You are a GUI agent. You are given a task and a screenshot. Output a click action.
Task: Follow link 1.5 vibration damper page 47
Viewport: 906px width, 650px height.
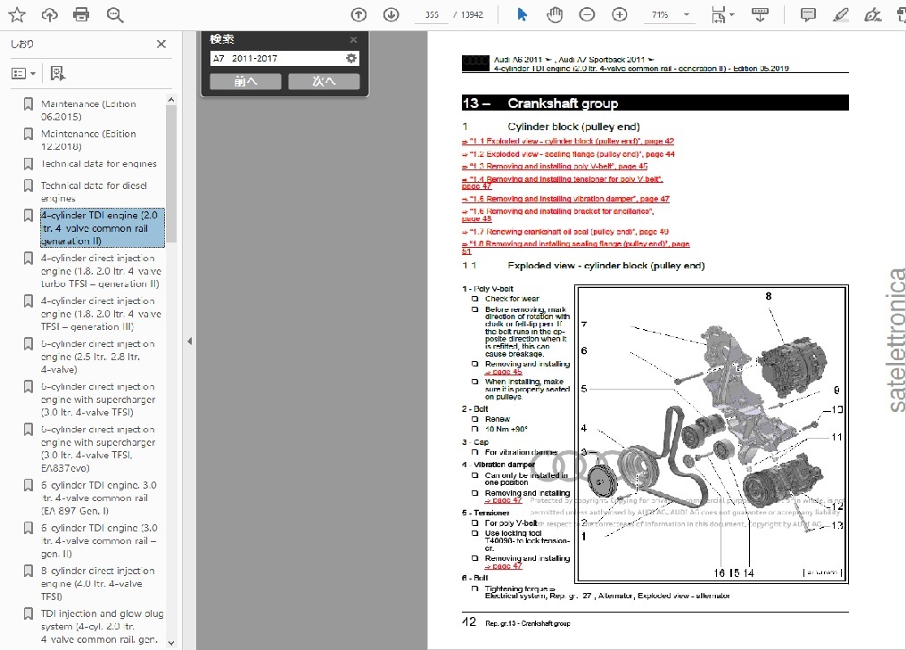[x=565, y=199]
